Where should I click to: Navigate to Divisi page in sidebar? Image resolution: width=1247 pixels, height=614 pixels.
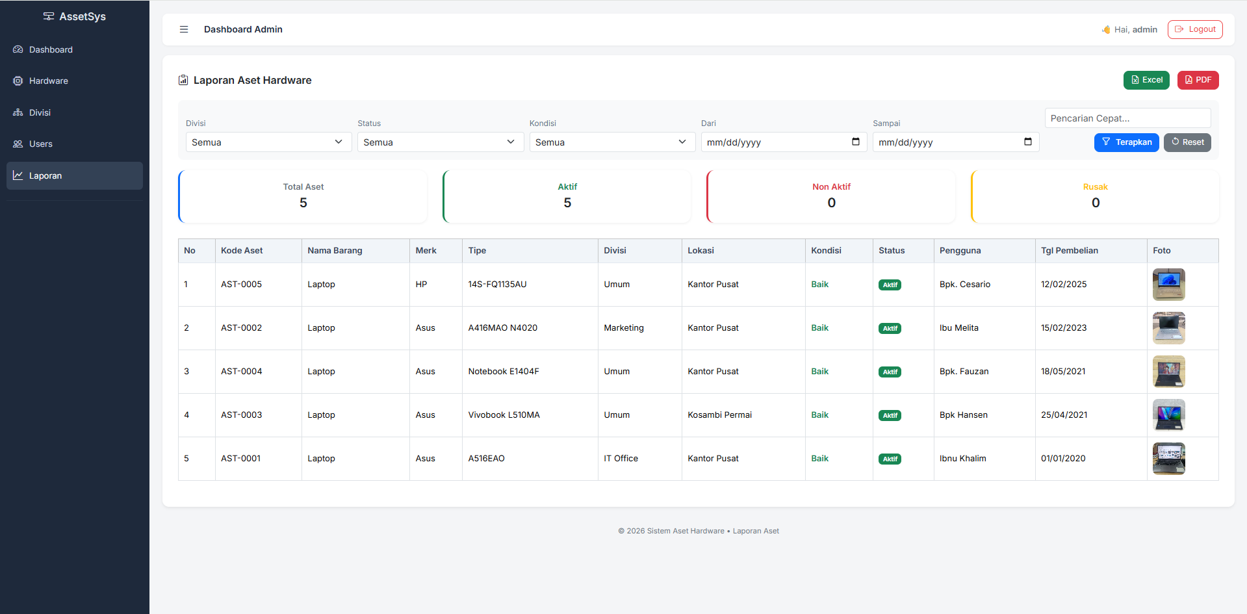pos(40,112)
